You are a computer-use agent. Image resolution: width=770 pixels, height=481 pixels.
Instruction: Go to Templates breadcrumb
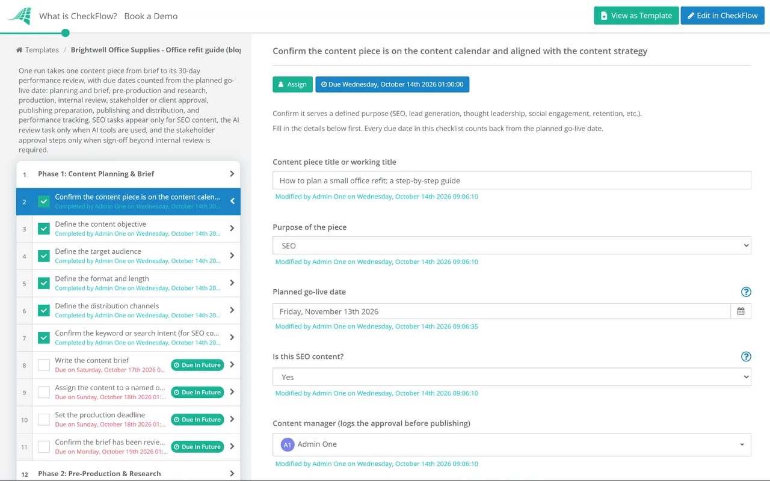pyautogui.click(x=42, y=50)
